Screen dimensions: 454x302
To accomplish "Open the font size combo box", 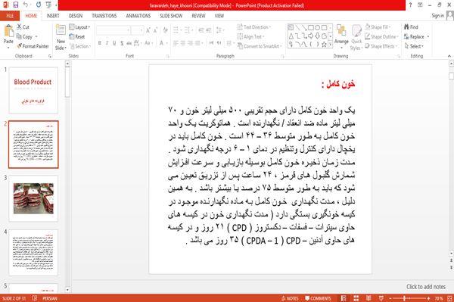I will tap(137, 30).
